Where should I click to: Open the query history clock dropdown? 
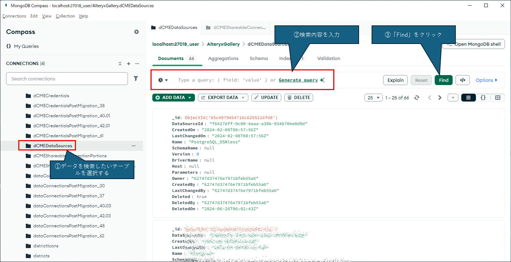point(163,80)
